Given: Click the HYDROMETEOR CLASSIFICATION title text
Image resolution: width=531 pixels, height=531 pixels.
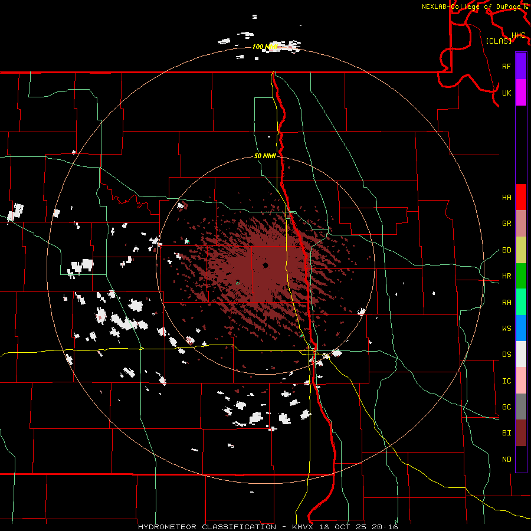Looking at the screenshot, I should click(x=207, y=527).
